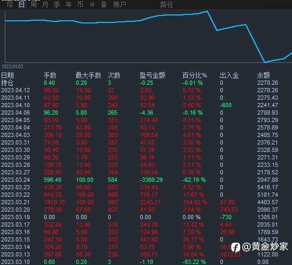The height and width of the screenshot is (265, 292).
Task: Click the 1810.10 lots value
Action: (x=54, y=202)
